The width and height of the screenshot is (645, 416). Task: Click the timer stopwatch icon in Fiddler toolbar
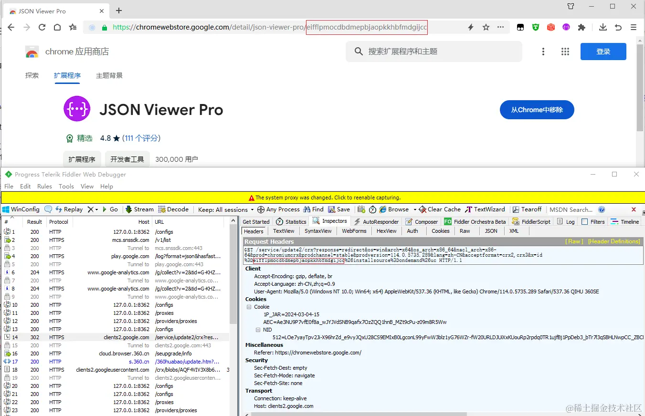[372, 209]
